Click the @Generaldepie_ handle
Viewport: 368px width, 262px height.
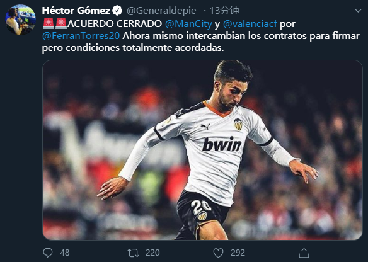163,11
